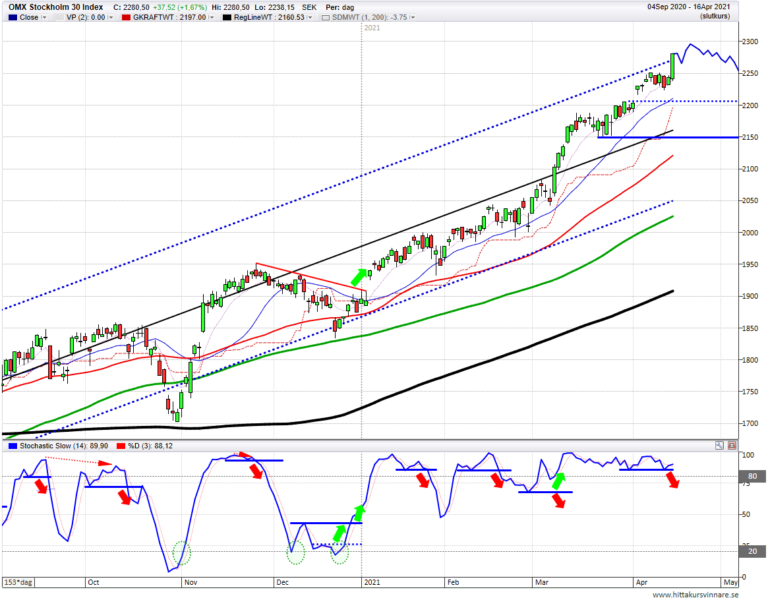Click the gray VP (2) color swatch
This screenshot has height=598, width=768.
(59, 17)
